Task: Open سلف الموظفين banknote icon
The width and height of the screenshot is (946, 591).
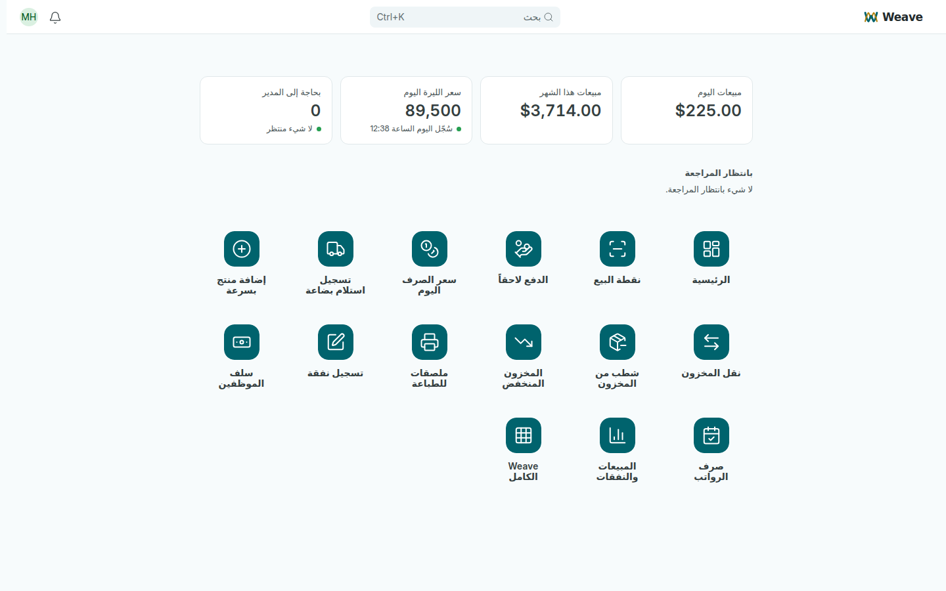Action: pos(242,342)
